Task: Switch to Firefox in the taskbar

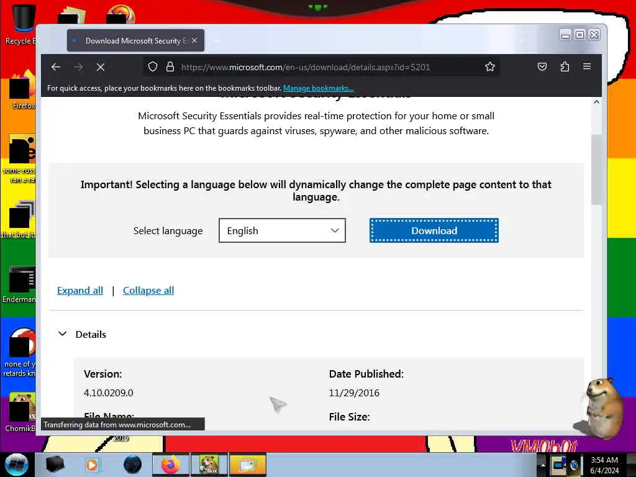Action: click(170, 465)
